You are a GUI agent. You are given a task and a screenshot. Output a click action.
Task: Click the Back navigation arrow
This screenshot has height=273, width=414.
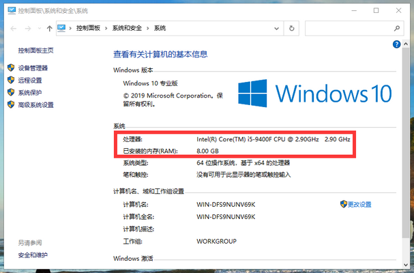[x=12, y=29]
